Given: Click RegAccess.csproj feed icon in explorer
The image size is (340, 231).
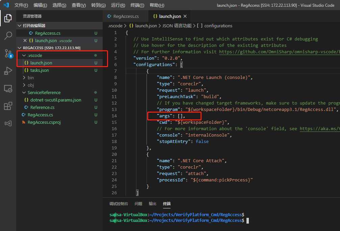Looking at the screenshot, I should [24, 122].
